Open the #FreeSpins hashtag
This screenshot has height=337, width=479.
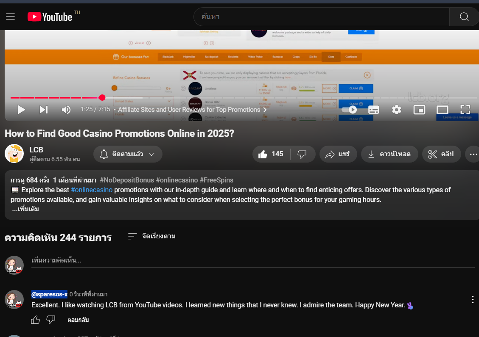(x=216, y=180)
